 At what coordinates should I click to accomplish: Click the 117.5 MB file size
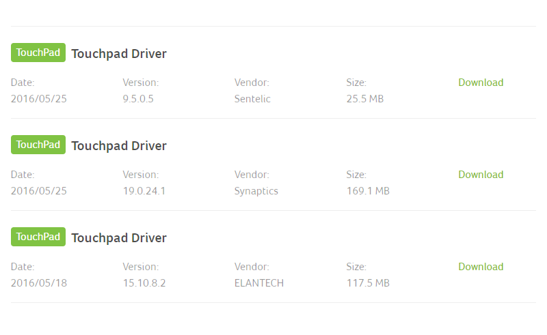click(368, 283)
